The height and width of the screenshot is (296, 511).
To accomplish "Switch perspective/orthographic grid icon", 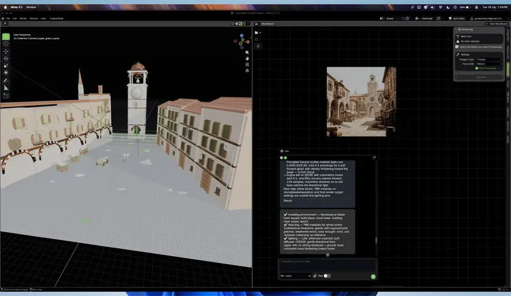I will pyautogui.click(x=247, y=70).
